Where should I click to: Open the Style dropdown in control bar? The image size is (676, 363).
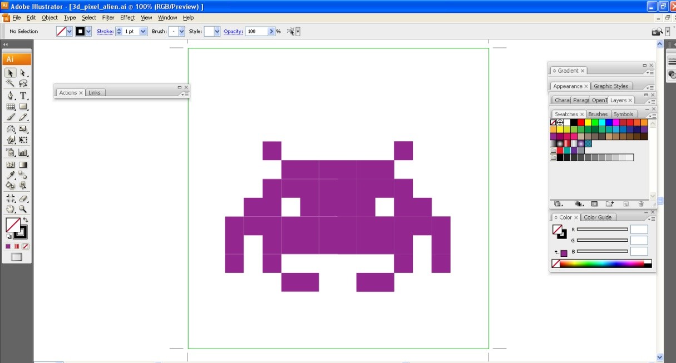point(217,31)
